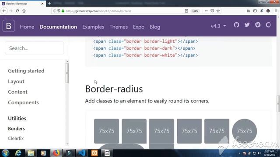Click tracking protection shield icon
The height and width of the screenshot is (157, 280).
point(59,11)
